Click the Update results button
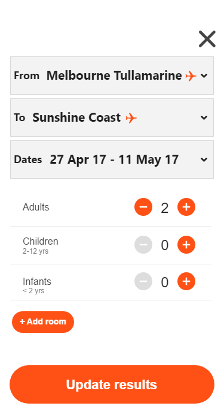 (x=112, y=384)
